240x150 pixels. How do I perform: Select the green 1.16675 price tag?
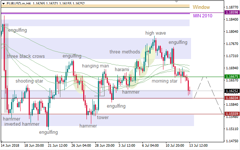[x=232, y=77]
